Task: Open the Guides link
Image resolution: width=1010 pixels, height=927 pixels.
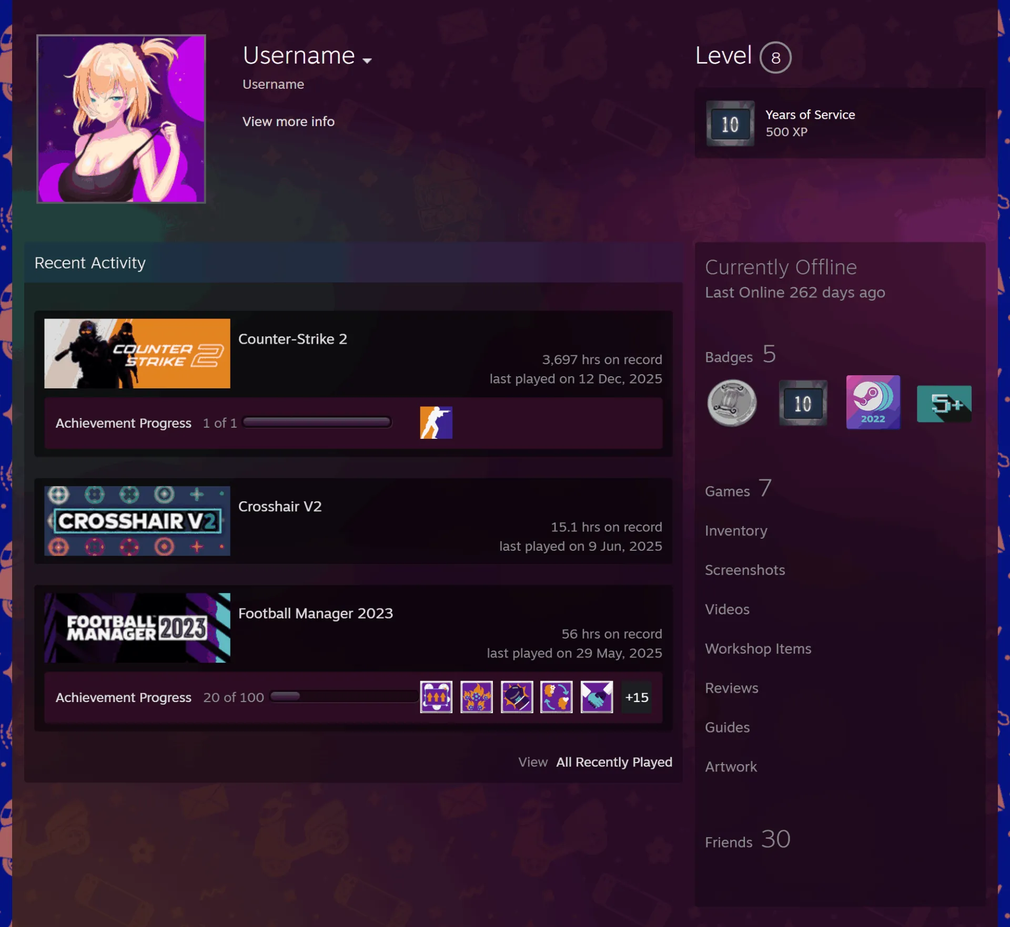Action: coord(727,728)
